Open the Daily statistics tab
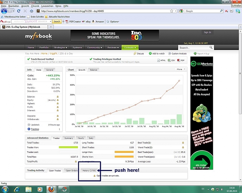The image size is (242, 193). 91,138
